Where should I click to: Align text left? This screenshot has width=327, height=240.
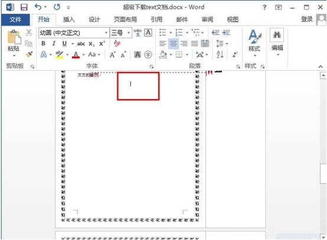click(163, 44)
